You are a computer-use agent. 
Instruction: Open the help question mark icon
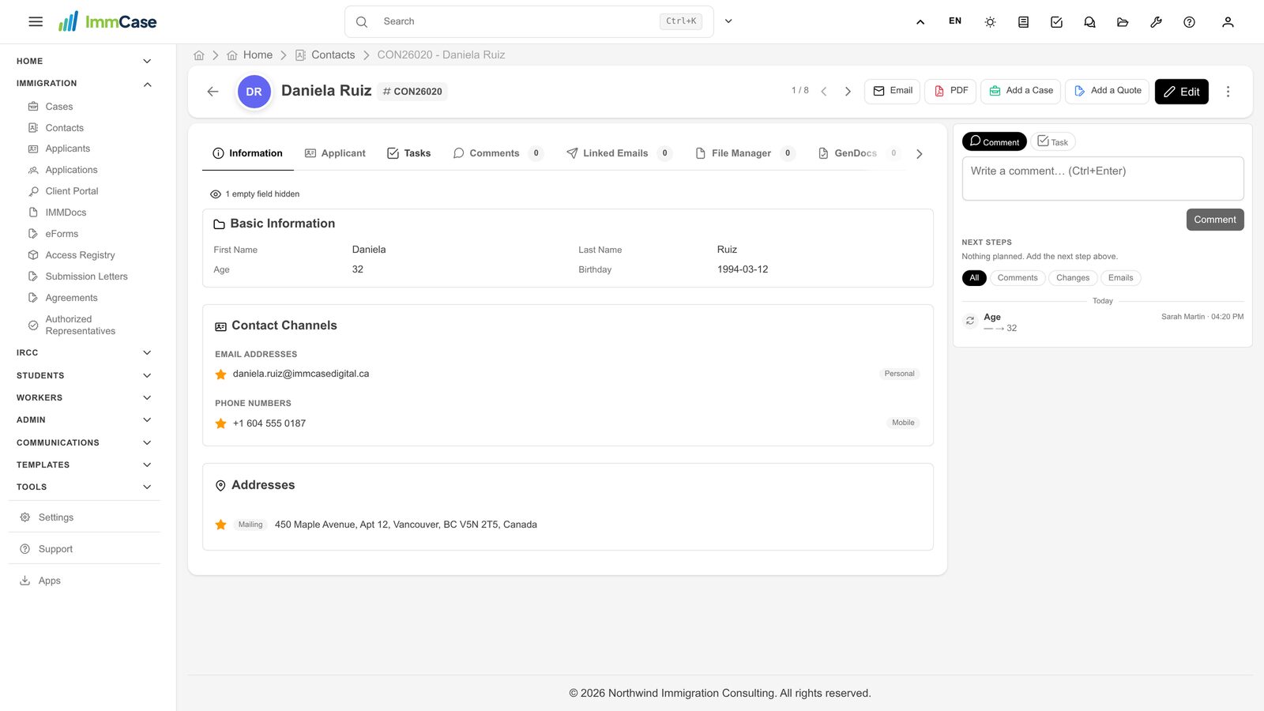point(1189,22)
